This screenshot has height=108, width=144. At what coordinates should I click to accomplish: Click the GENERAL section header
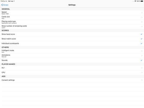click(6, 9)
